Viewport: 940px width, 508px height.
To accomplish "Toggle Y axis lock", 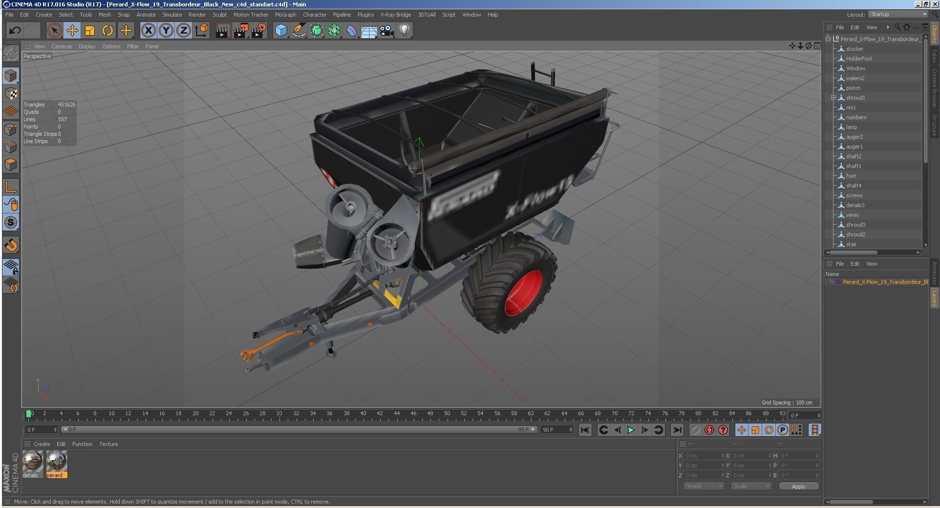I will coord(166,31).
